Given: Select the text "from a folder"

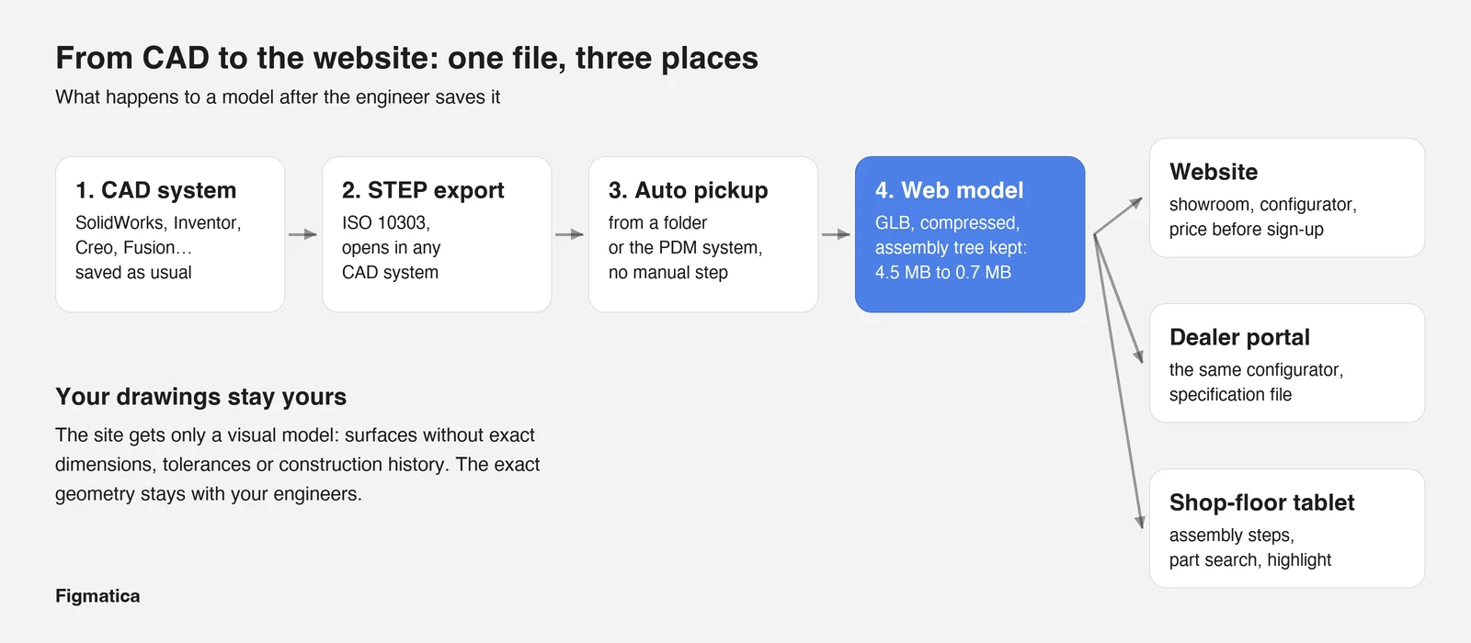Looking at the screenshot, I should coord(657,223).
